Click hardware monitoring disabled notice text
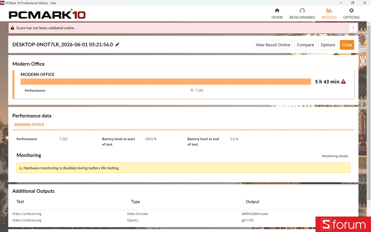Viewport: 371px width, 232px height. 71,168
